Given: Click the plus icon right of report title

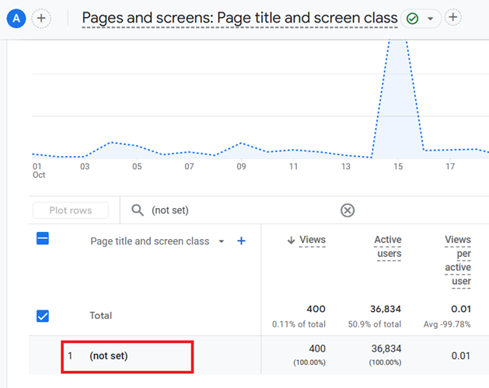Looking at the screenshot, I should click(x=454, y=17).
